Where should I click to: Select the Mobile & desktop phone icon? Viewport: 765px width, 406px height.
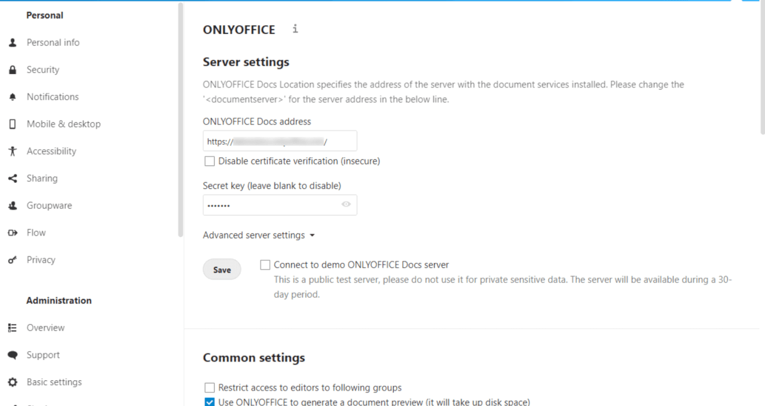click(x=13, y=124)
